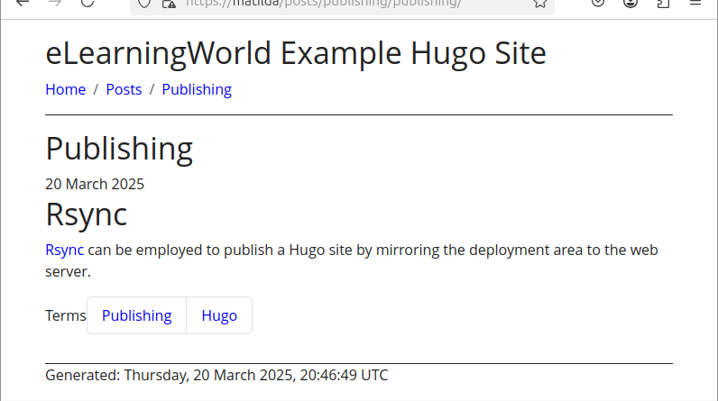The height and width of the screenshot is (401, 718).
Task: Select the Publishing term button
Action: coord(136,315)
